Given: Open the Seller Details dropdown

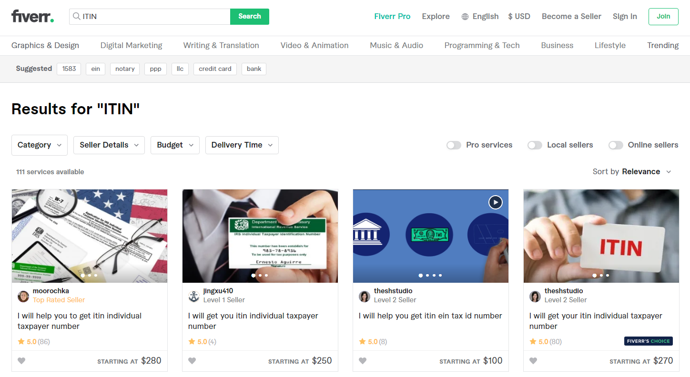Looking at the screenshot, I should [109, 145].
